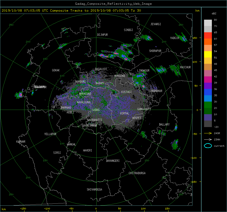Click the BIJAPUR city label
The height and width of the screenshot is (212, 227).
pos(102,35)
